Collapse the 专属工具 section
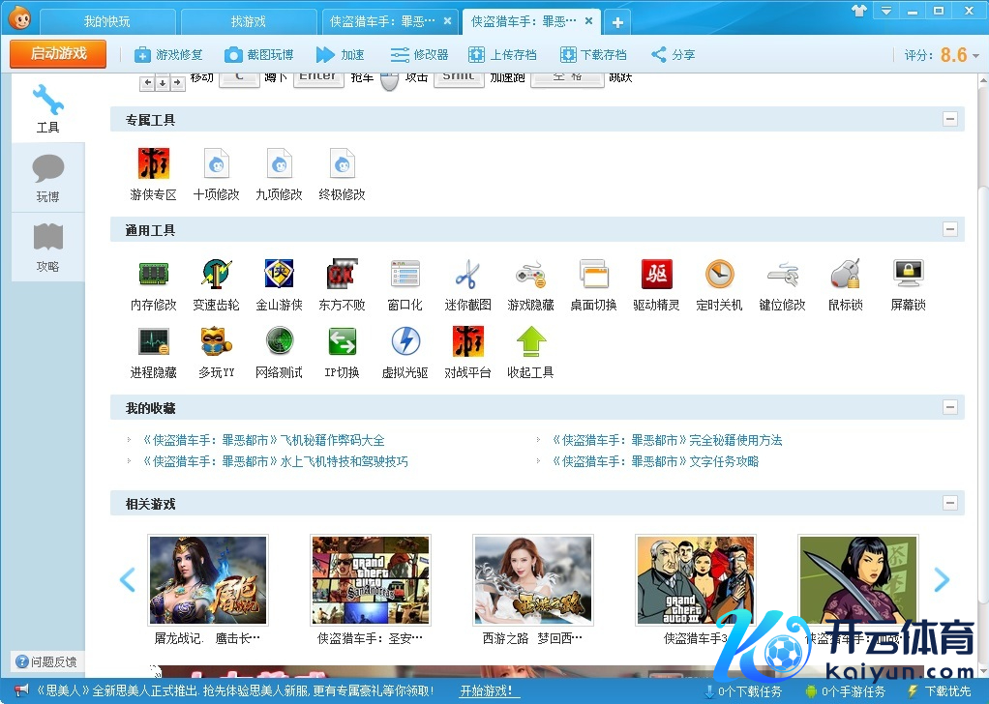This screenshot has width=989, height=704. 950,120
